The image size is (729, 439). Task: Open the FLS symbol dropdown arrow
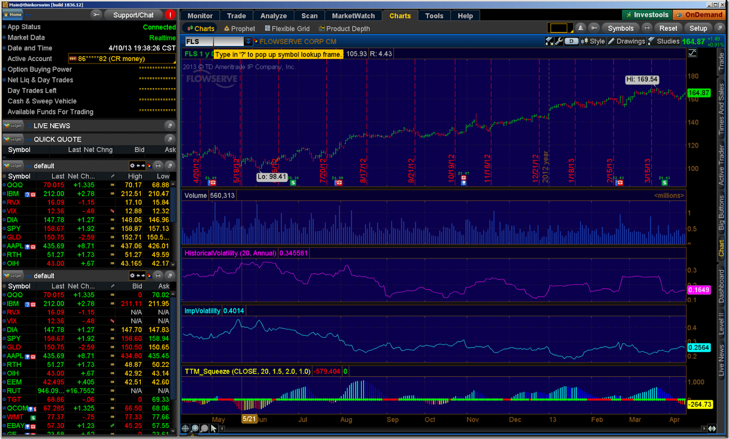[248, 41]
